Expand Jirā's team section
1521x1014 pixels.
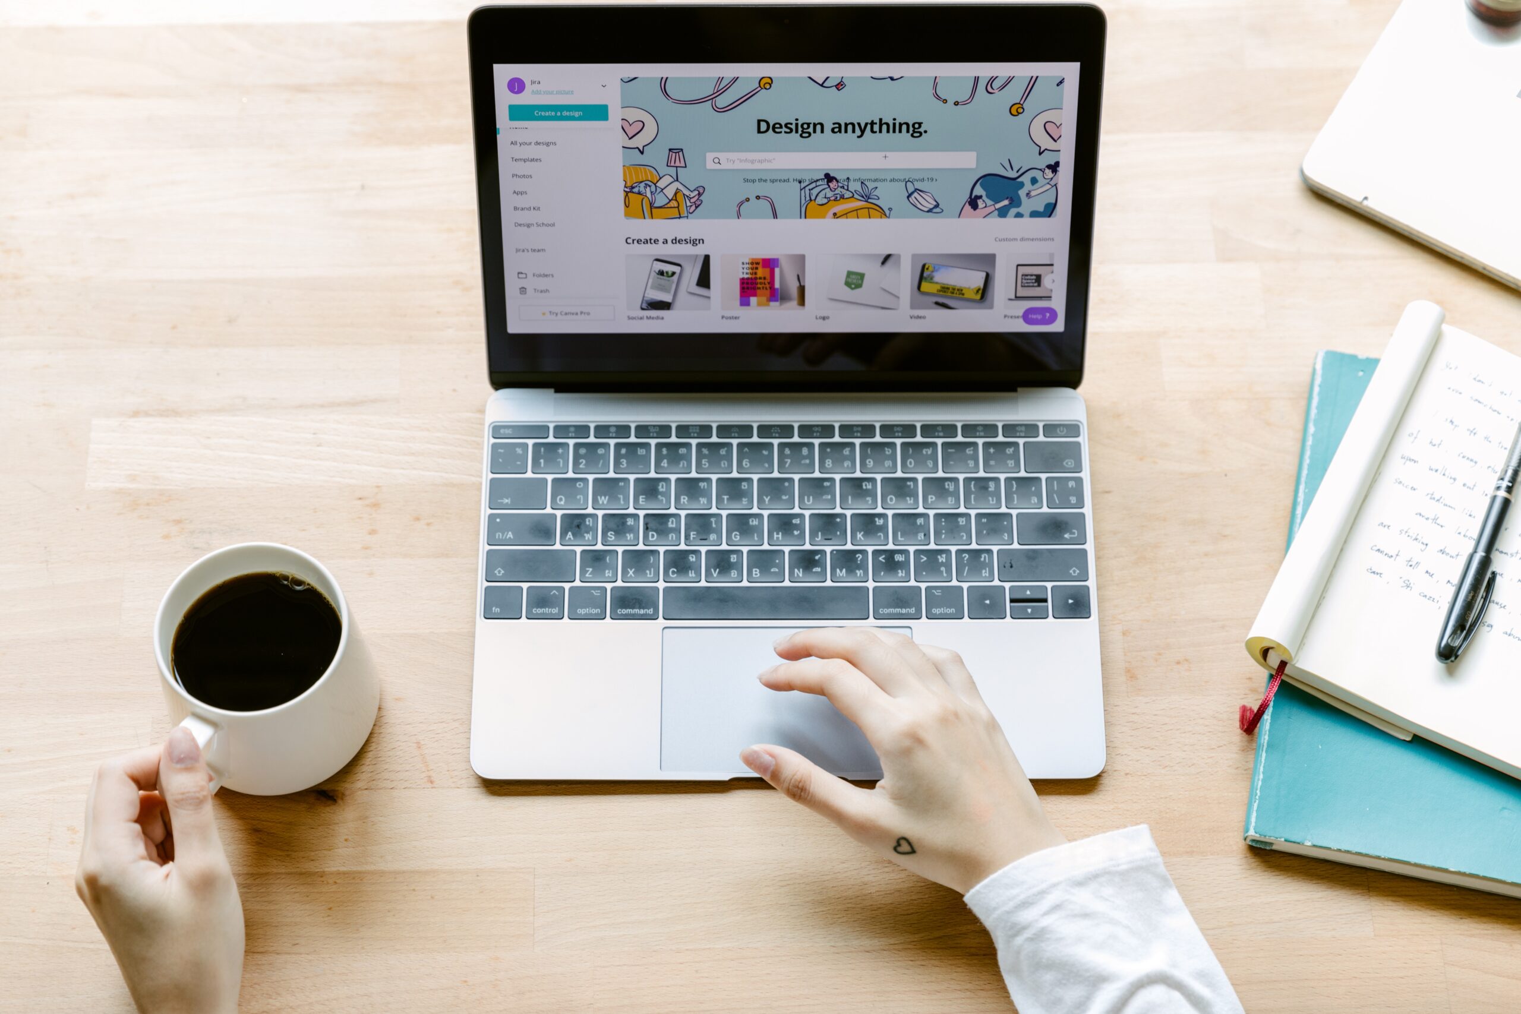click(531, 251)
